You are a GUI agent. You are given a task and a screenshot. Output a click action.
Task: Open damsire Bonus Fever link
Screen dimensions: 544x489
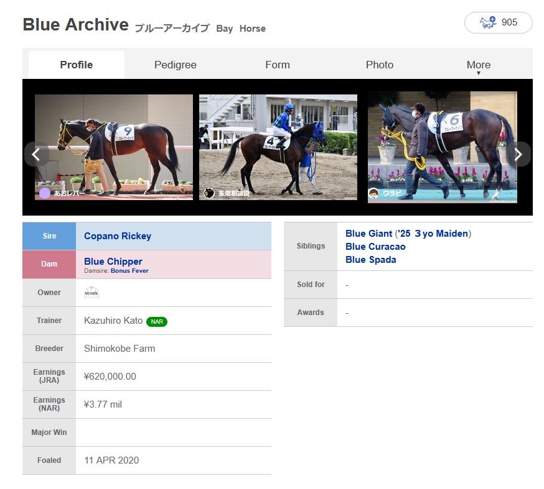coord(129,271)
